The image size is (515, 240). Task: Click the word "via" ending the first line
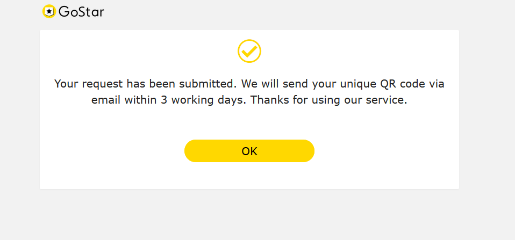[x=437, y=84]
